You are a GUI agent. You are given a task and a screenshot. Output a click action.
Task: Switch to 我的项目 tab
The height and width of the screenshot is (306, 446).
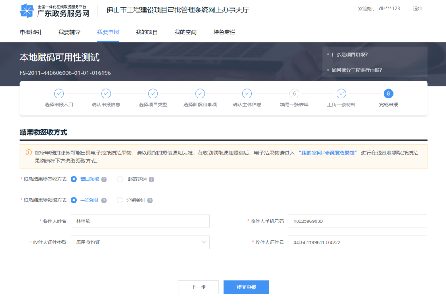(x=147, y=32)
